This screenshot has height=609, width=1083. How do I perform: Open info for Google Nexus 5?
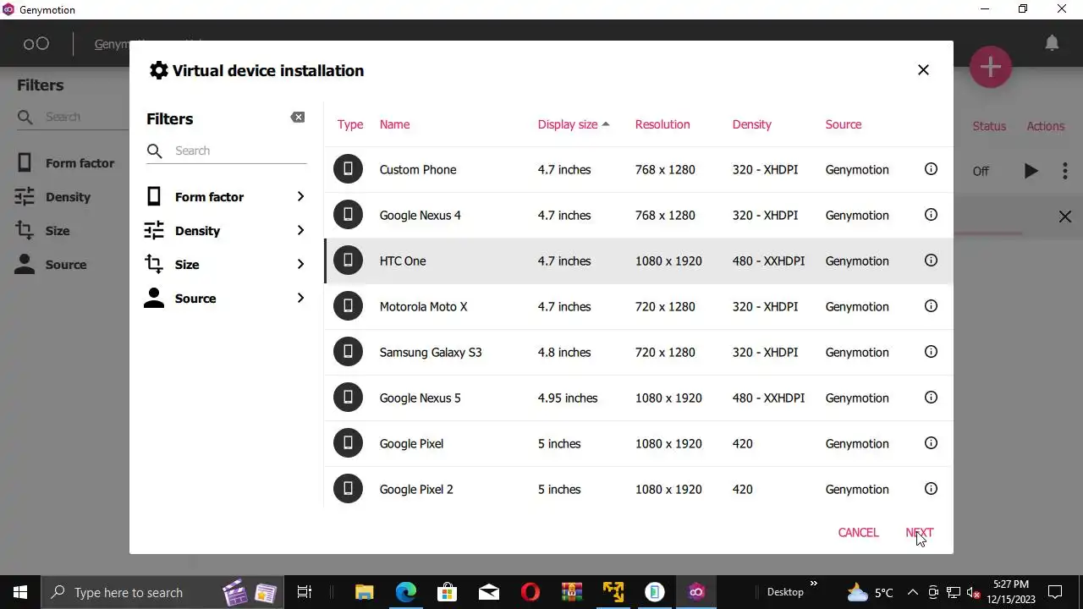point(931,398)
